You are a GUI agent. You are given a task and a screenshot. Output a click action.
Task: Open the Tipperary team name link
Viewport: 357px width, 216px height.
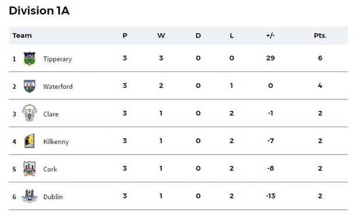click(x=58, y=59)
